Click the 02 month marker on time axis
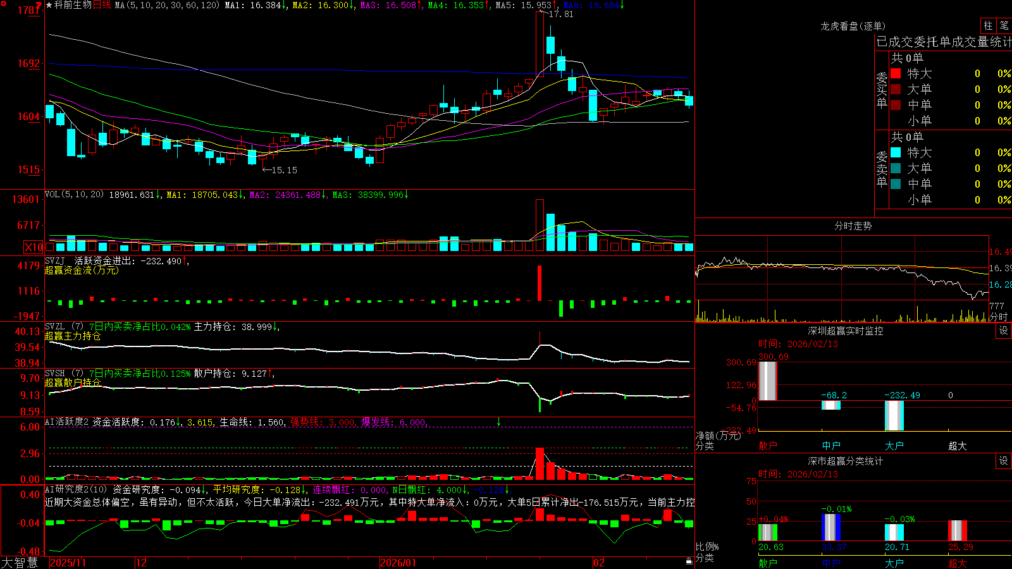 (x=599, y=563)
